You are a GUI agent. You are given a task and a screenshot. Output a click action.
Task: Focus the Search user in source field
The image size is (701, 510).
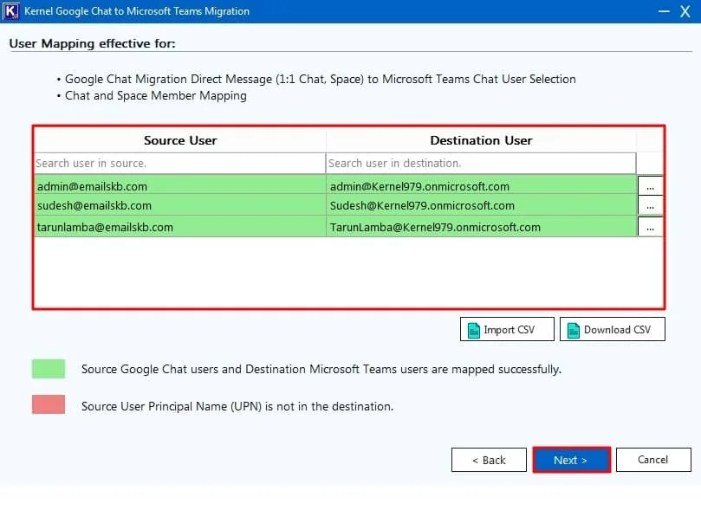click(x=179, y=163)
